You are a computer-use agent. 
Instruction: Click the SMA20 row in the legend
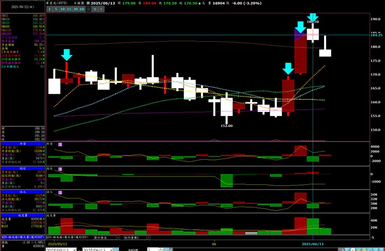pos(23,23)
